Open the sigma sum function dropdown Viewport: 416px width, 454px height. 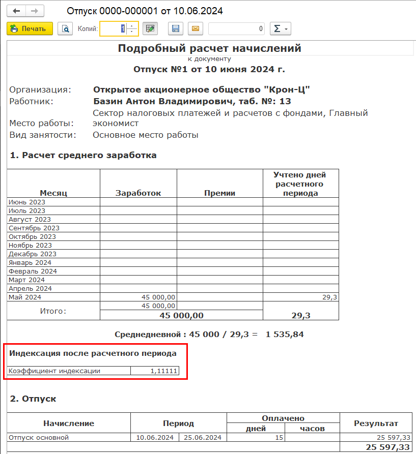coord(281,28)
